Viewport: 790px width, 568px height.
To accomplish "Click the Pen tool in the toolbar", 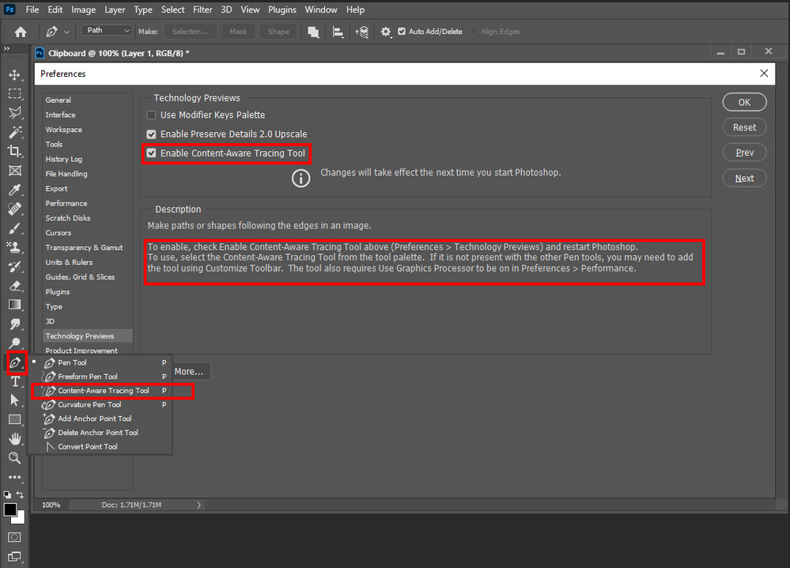I will (x=15, y=362).
